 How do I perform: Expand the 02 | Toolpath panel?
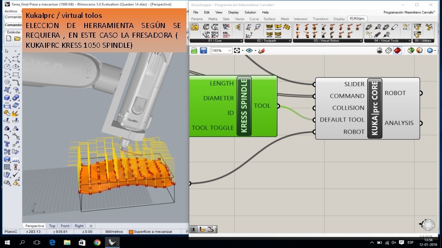[290, 41]
